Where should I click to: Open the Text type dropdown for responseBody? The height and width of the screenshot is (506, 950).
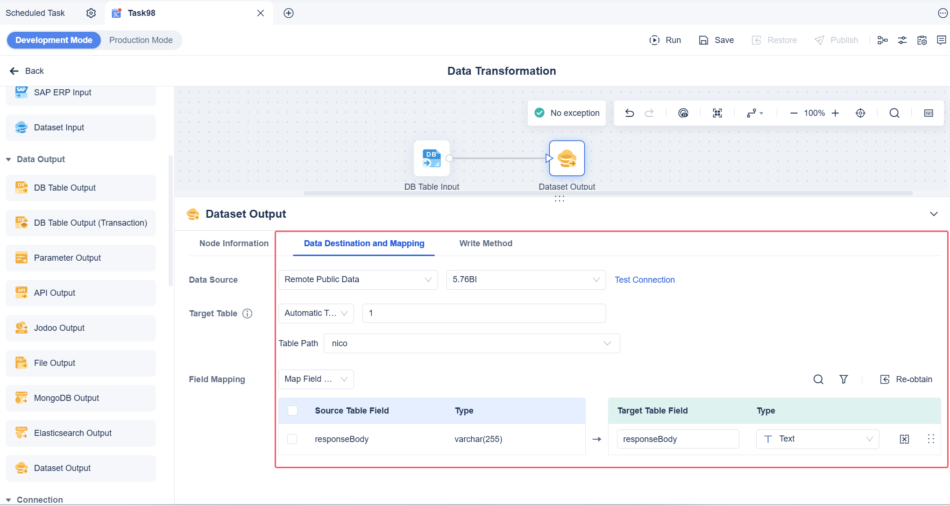tap(817, 439)
